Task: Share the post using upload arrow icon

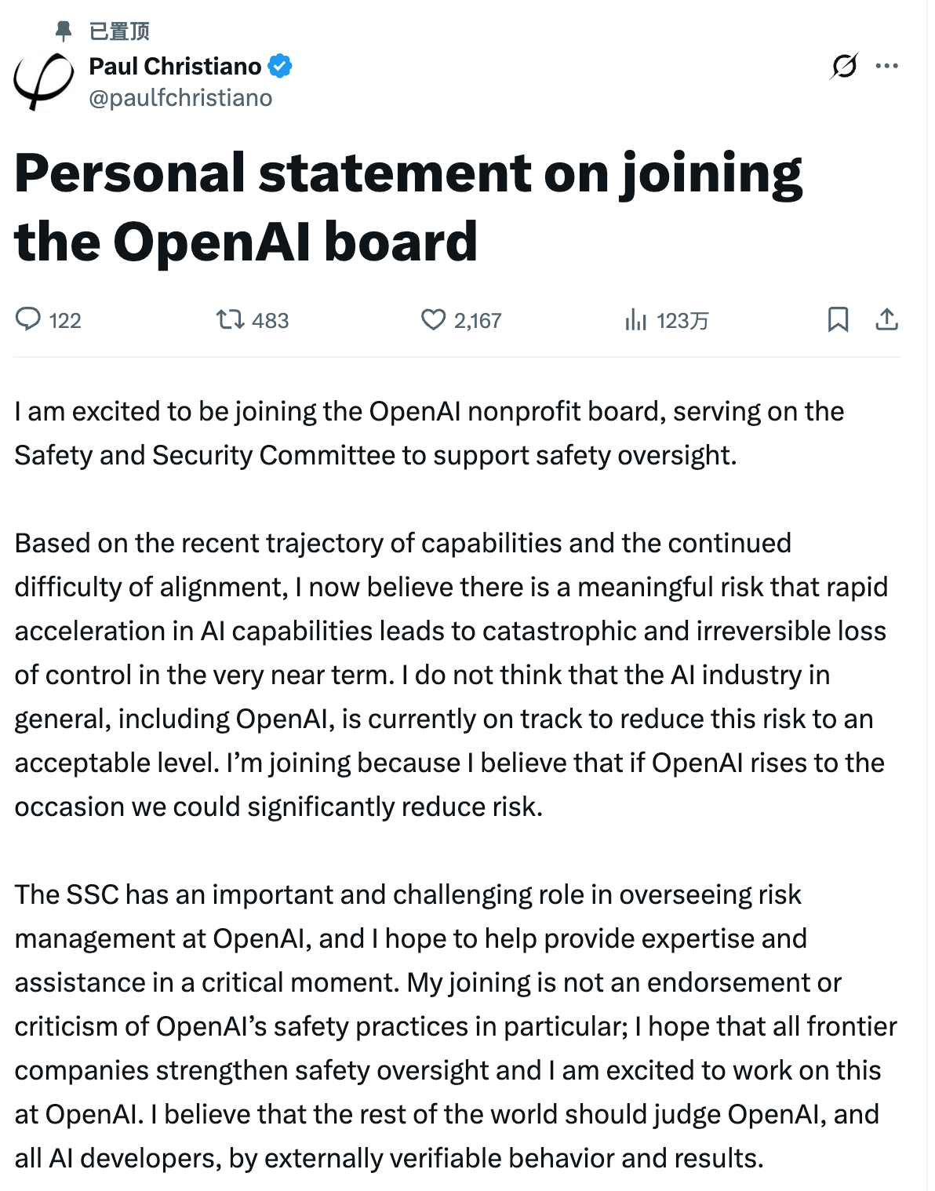Action: [886, 319]
